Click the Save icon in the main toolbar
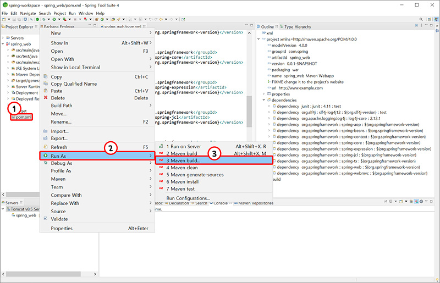This screenshot has height=283, width=440. (x=14, y=19)
